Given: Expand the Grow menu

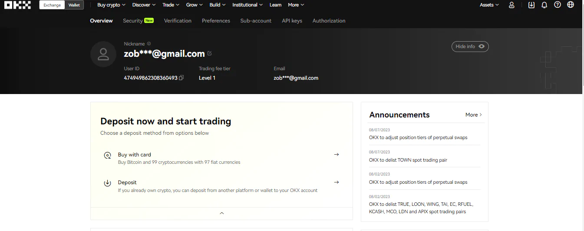Looking at the screenshot, I should [x=195, y=5].
